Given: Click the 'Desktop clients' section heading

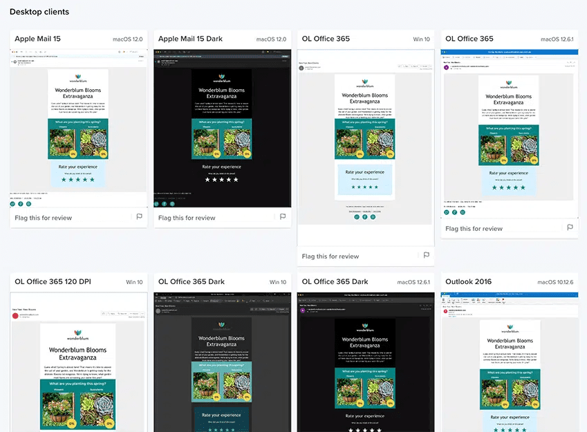Looking at the screenshot, I should (x=39, y=12).
